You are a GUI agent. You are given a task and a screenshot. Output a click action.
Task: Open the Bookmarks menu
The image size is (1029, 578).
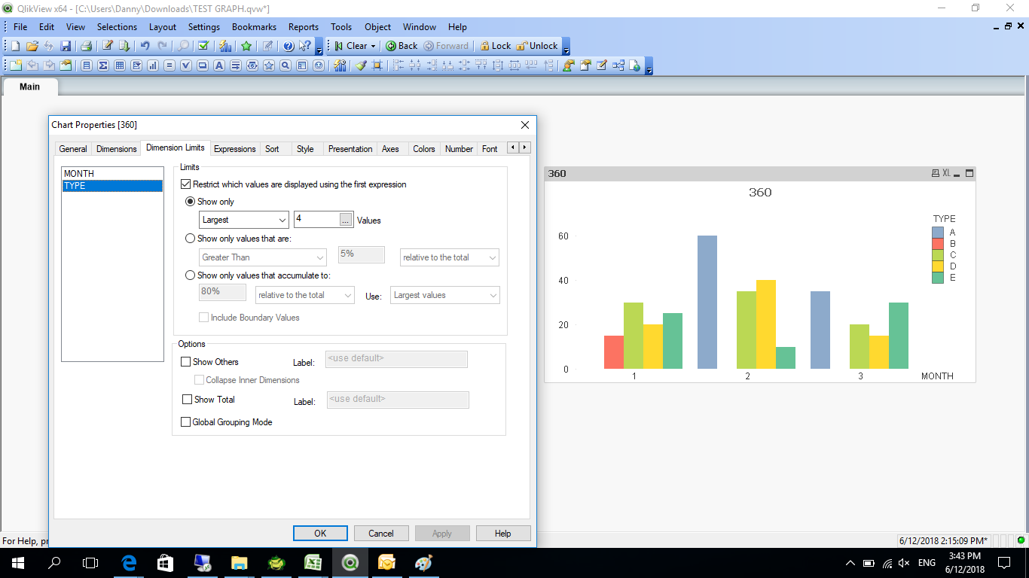click(x=254, y=26)
